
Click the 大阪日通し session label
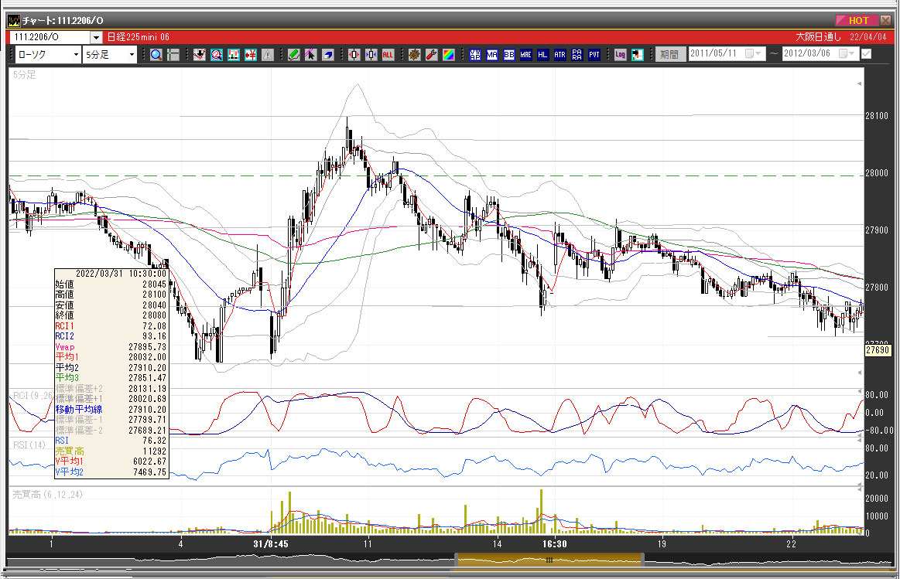coord(818,36)
